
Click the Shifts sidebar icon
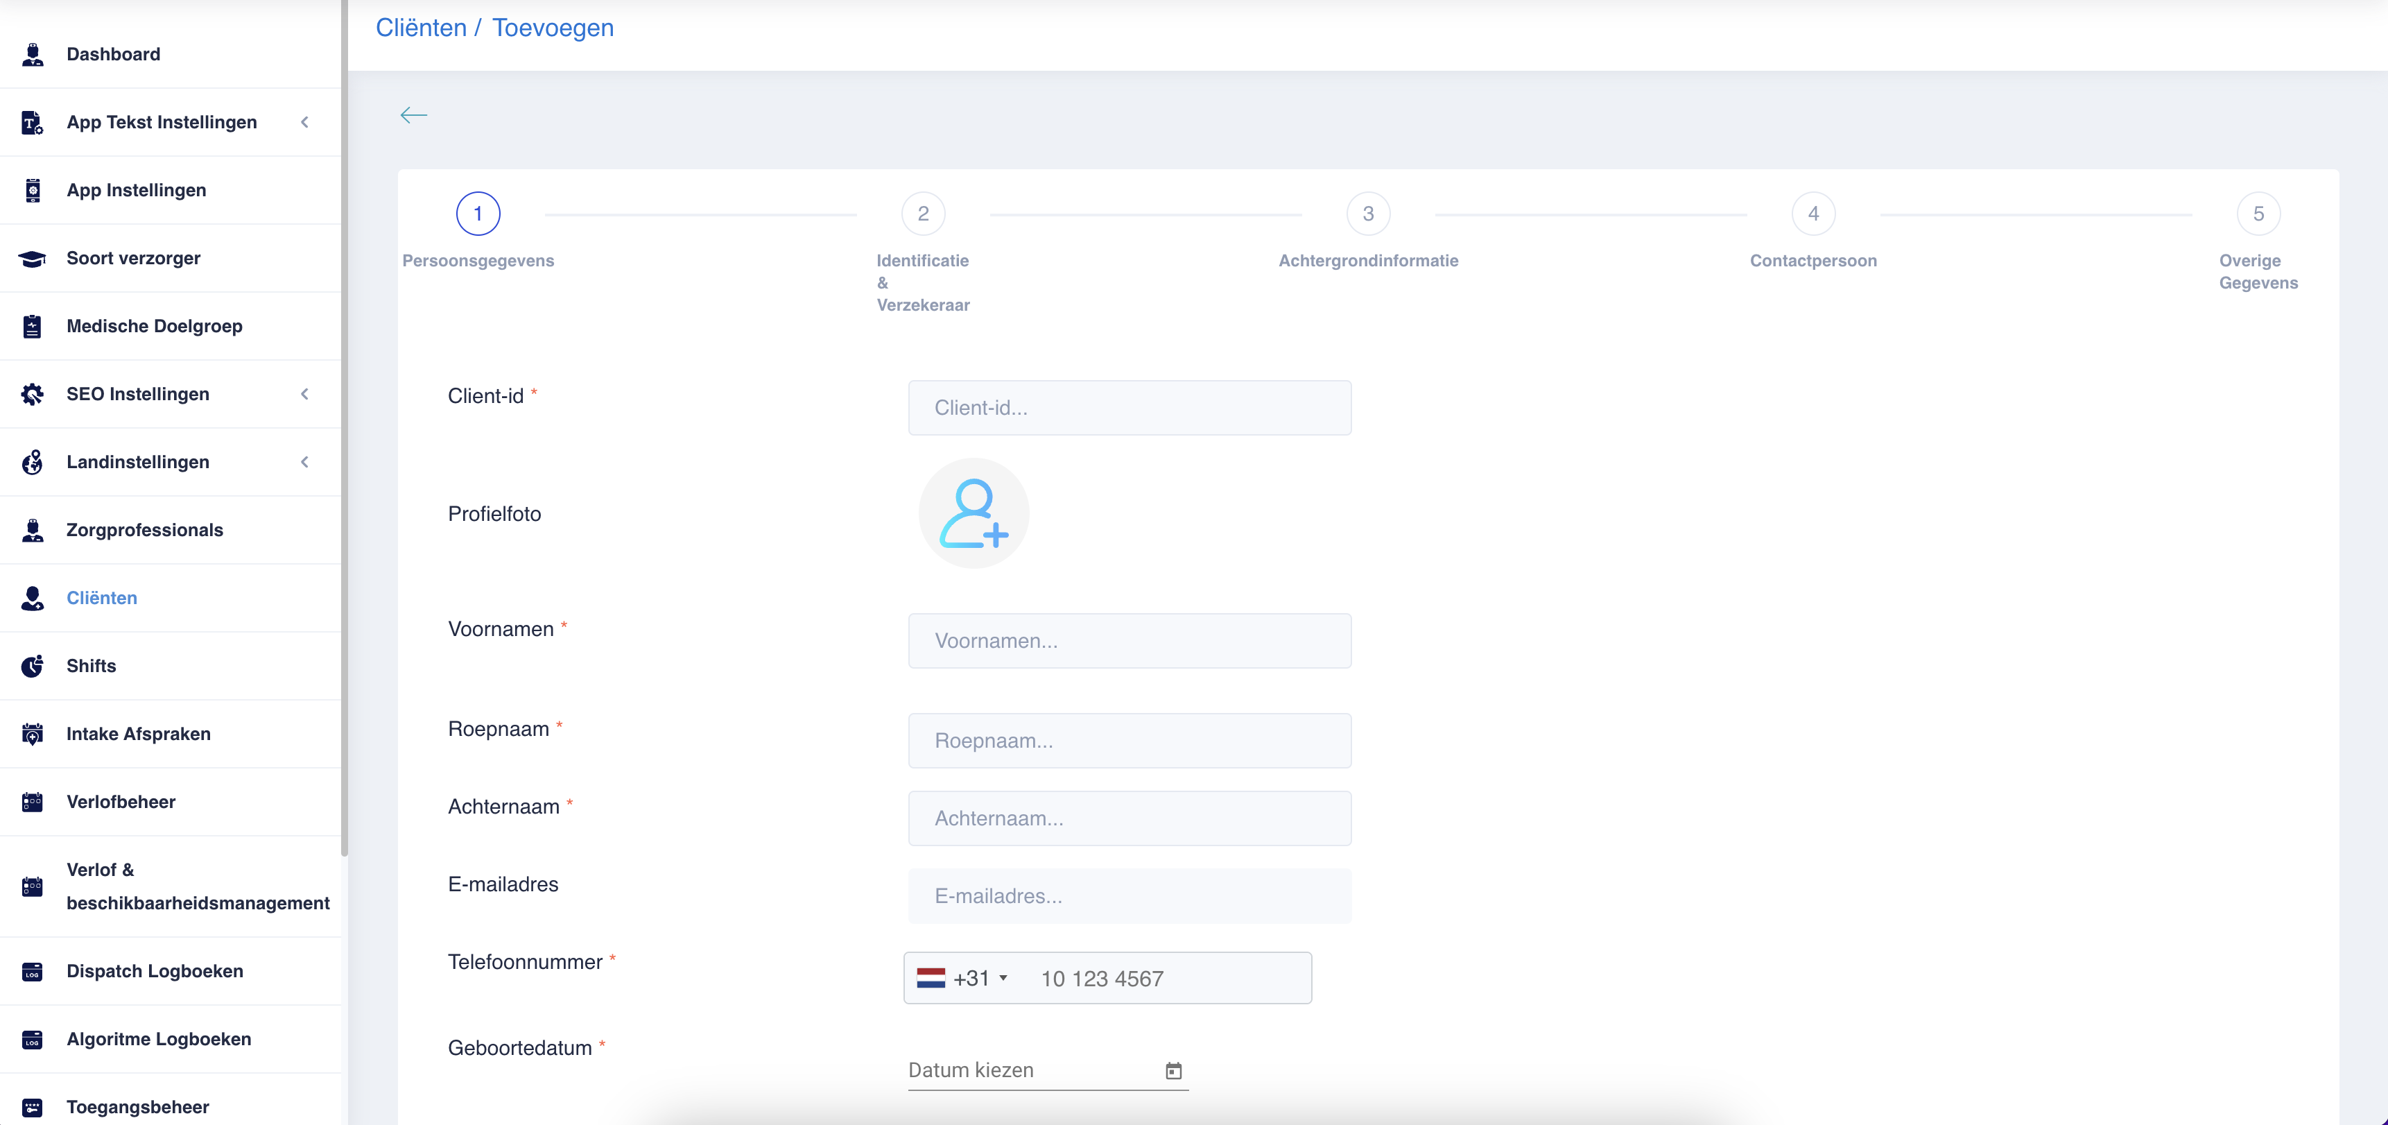[33, 666]
